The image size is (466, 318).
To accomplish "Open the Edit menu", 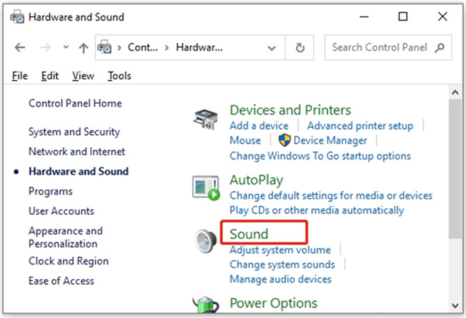I will [49, 76].
